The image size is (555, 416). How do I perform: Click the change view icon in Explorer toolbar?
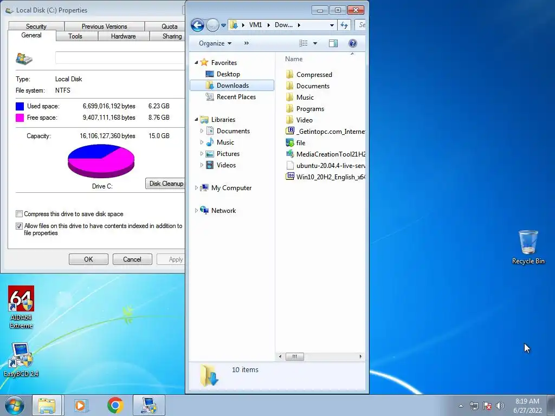[x=304, y=43]
